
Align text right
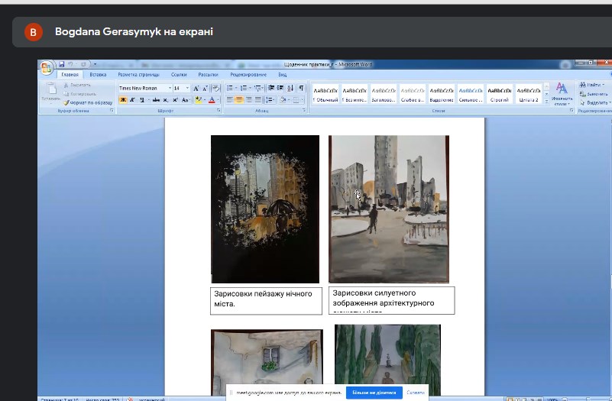tap(248, 100)
